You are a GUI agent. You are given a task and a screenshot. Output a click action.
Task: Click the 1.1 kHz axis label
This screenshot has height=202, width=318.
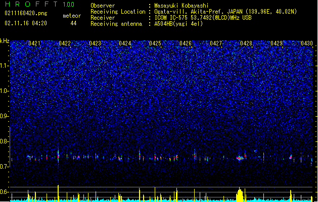coord(5,66)
